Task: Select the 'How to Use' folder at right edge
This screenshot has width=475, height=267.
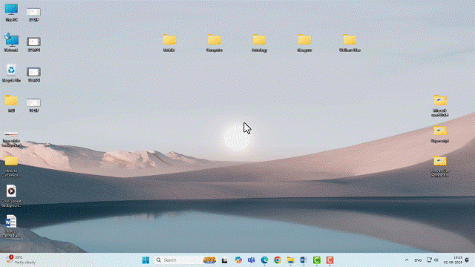Action: (x=440, y=166)
